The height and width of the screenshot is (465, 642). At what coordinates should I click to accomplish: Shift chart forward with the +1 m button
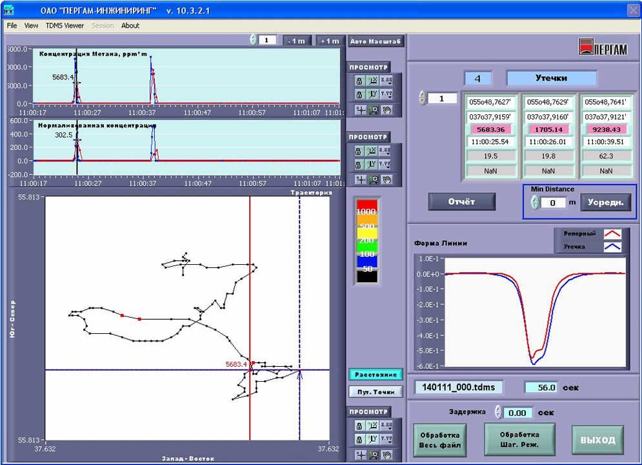click(330, 41)
